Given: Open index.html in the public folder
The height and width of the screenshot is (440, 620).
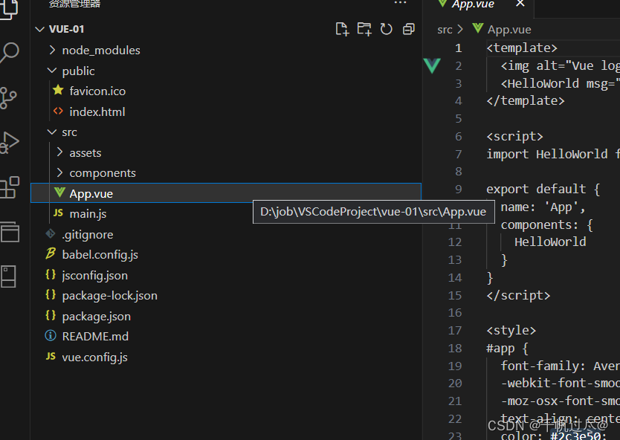Looking at the screenshot, I should 97,112.
